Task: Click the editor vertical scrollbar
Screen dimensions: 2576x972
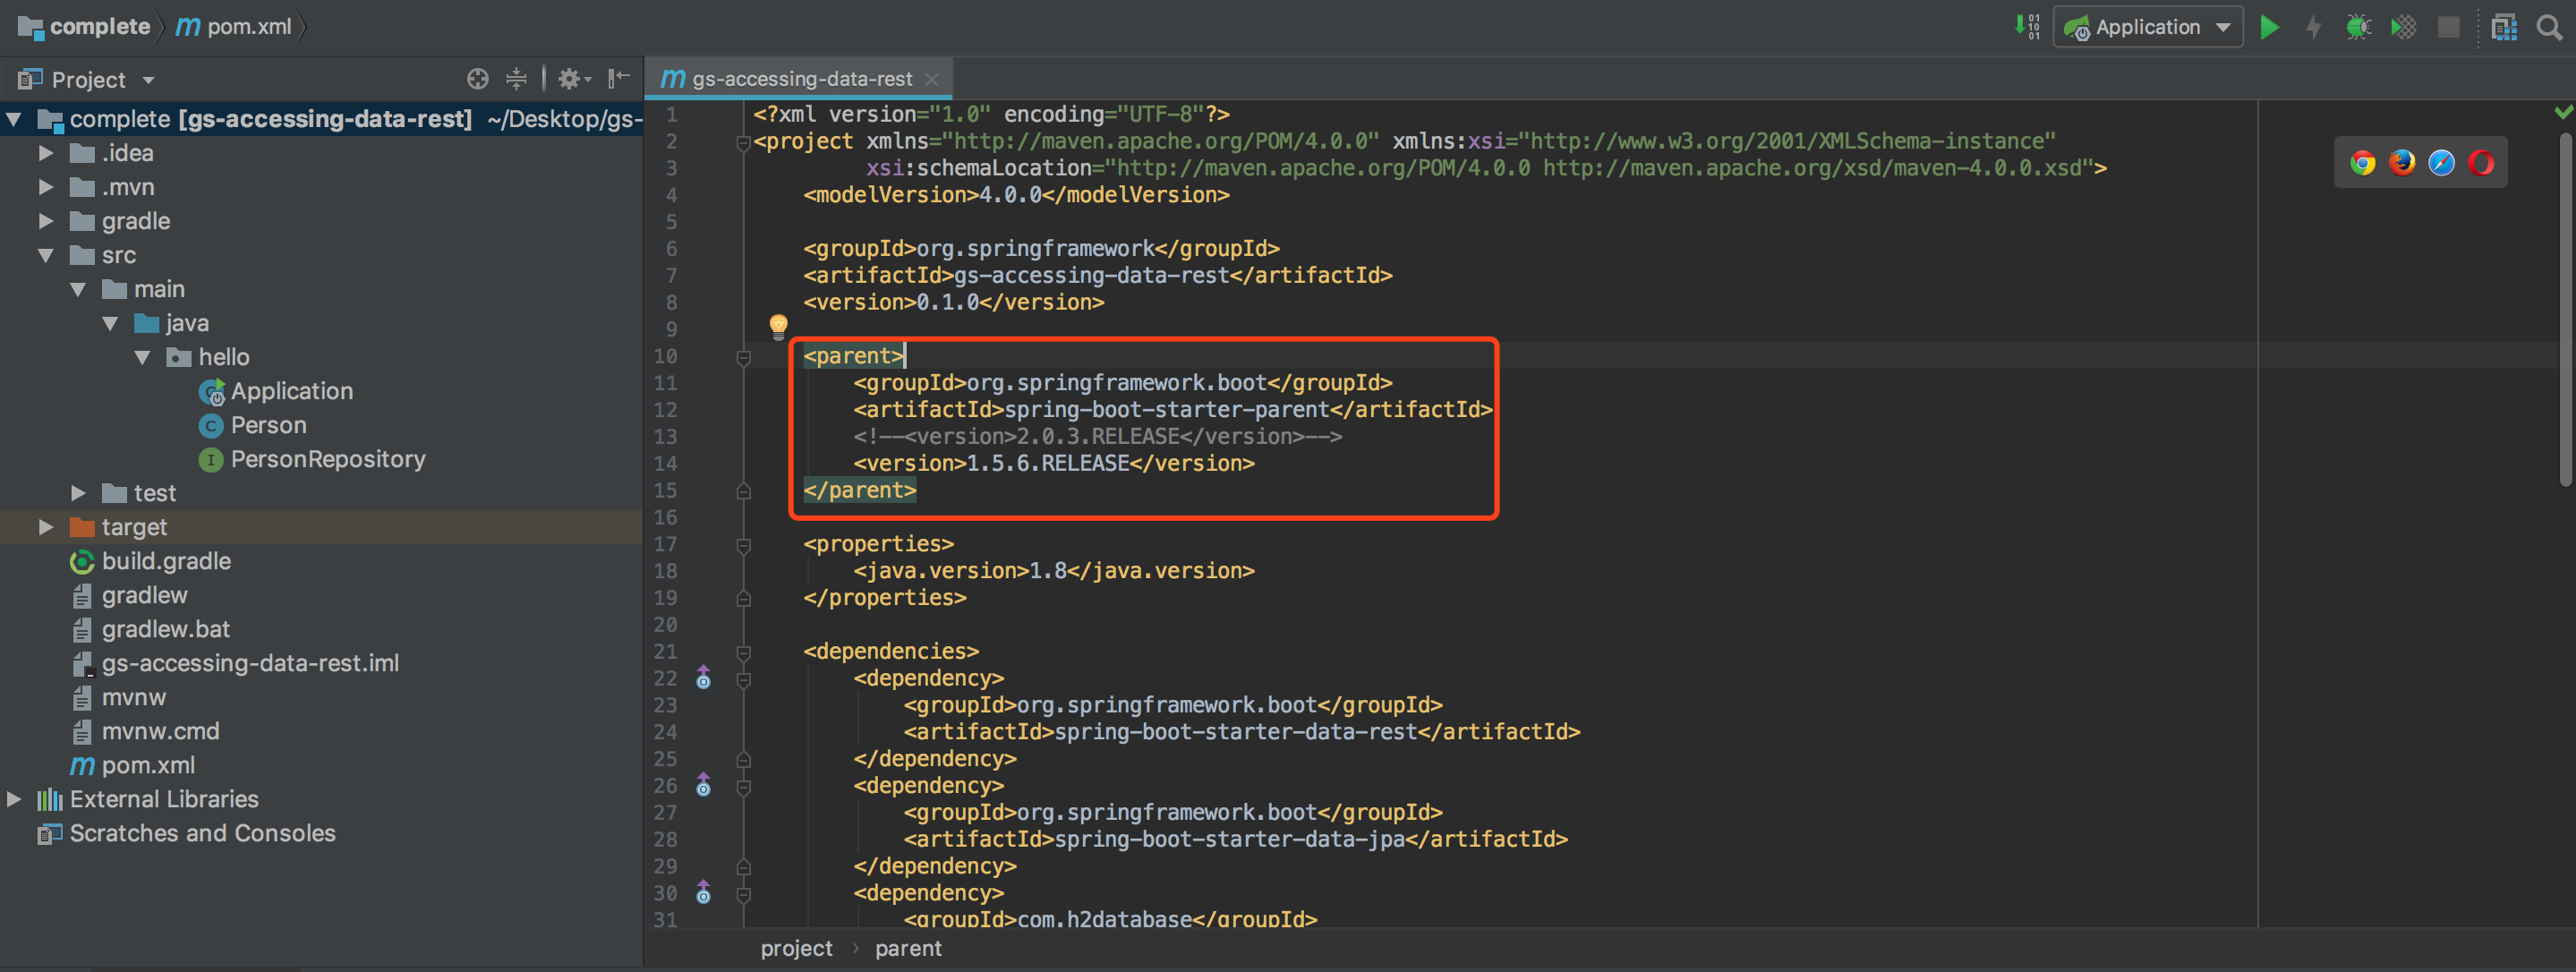Action: tap(2567, 310)
